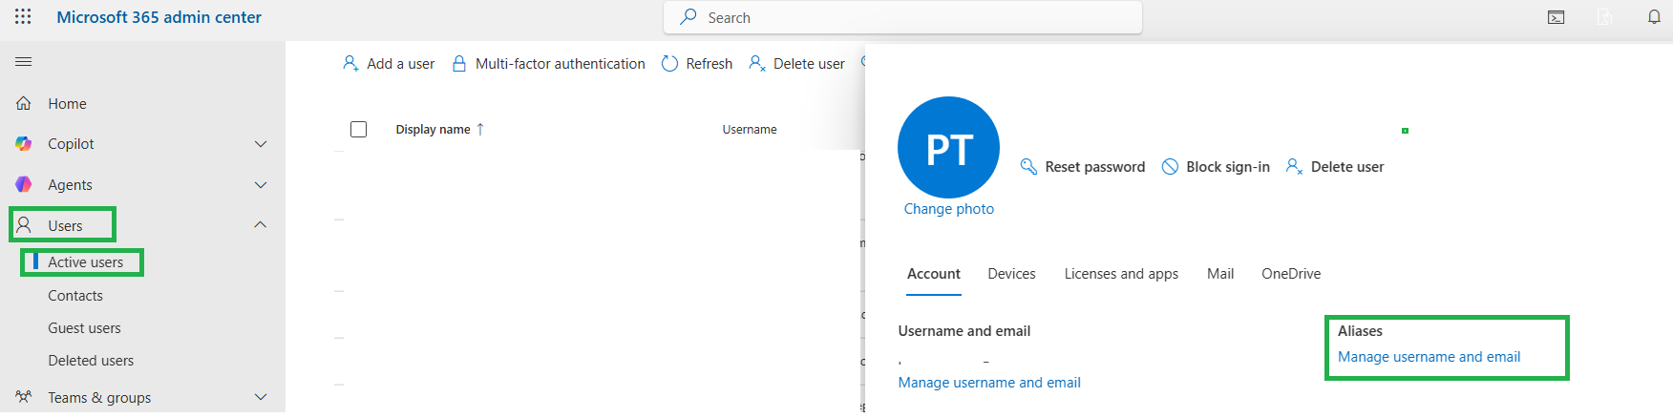Click the Teams & groups icon
1673x418 pixels.
tap(24, 397)
